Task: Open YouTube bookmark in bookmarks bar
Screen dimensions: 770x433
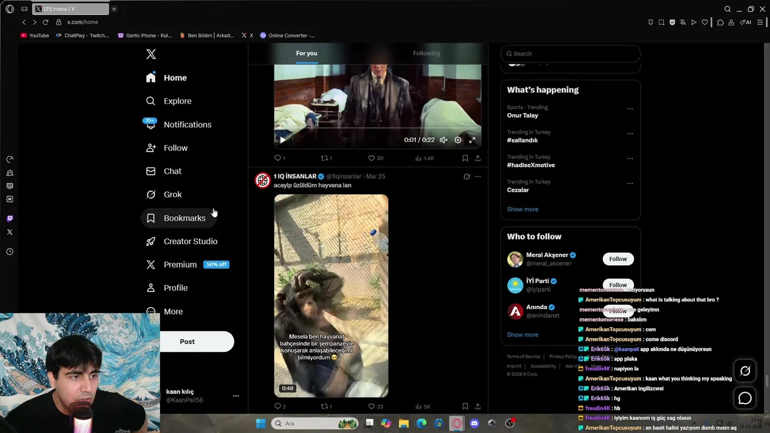Action: [35, 35]
